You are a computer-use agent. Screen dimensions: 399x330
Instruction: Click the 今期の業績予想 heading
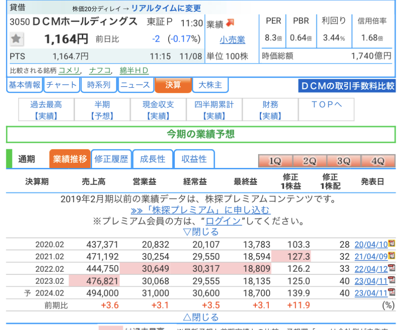pyautogui.click(x=201, y=134)
